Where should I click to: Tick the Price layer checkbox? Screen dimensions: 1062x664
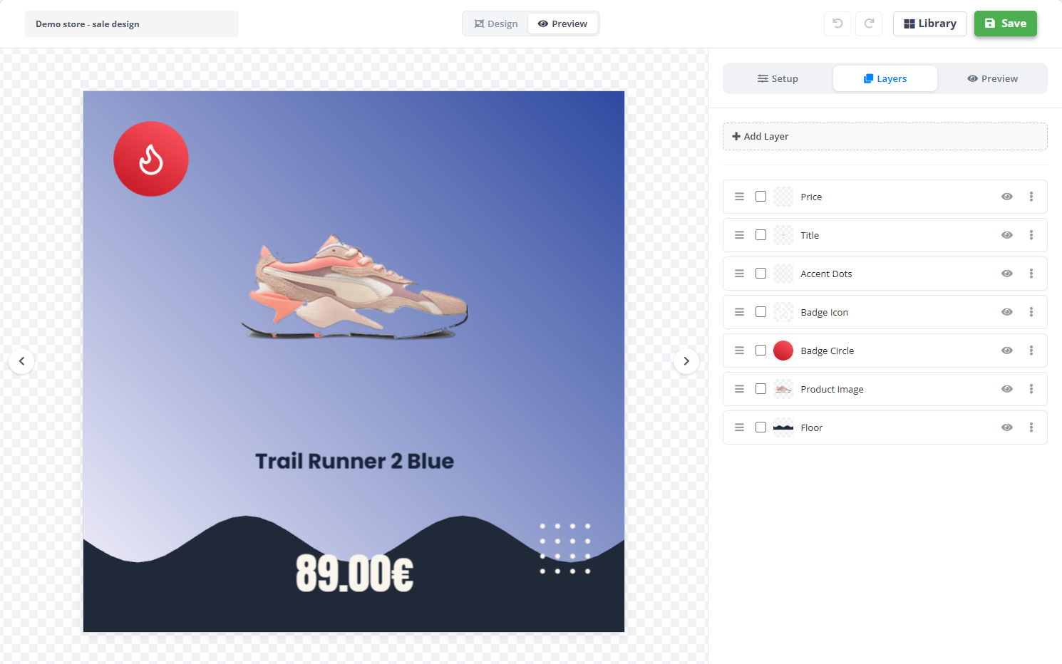(761, 197)
